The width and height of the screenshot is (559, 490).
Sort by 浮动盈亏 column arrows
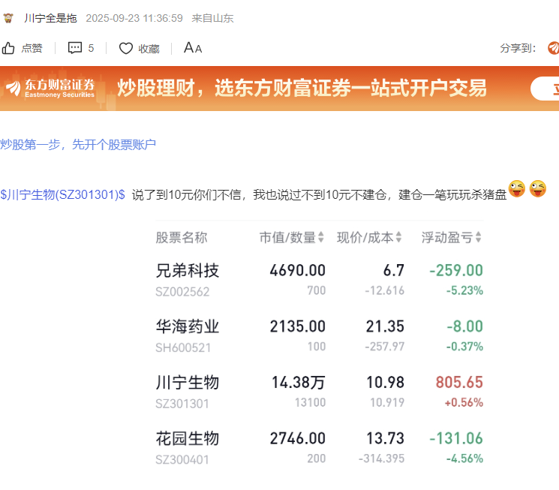479,237
